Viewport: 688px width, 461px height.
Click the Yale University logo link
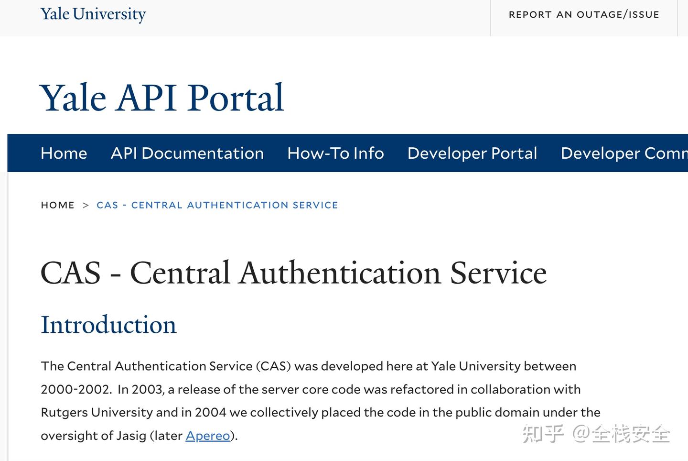pyautogui.click(x=93, y=14)
